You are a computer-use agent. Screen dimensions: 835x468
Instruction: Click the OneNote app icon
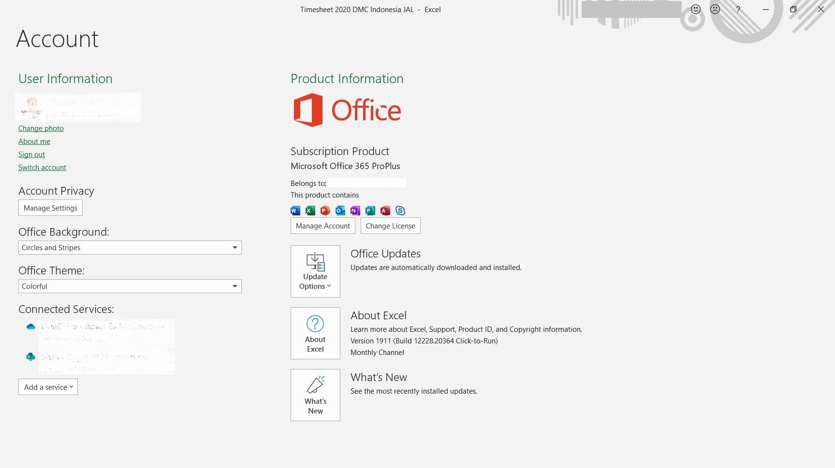[355, 211]
